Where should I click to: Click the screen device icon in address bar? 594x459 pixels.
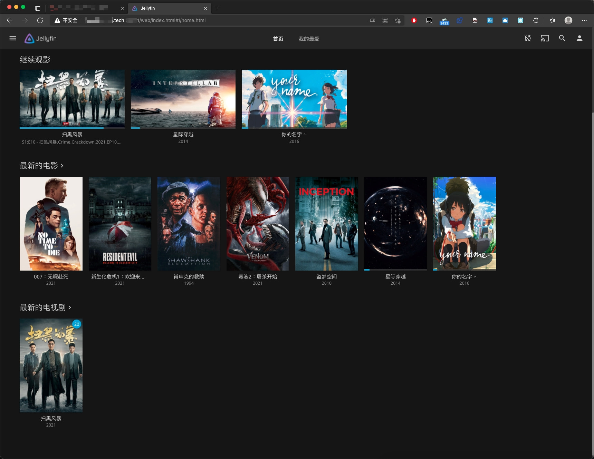(x=372, y=20)
